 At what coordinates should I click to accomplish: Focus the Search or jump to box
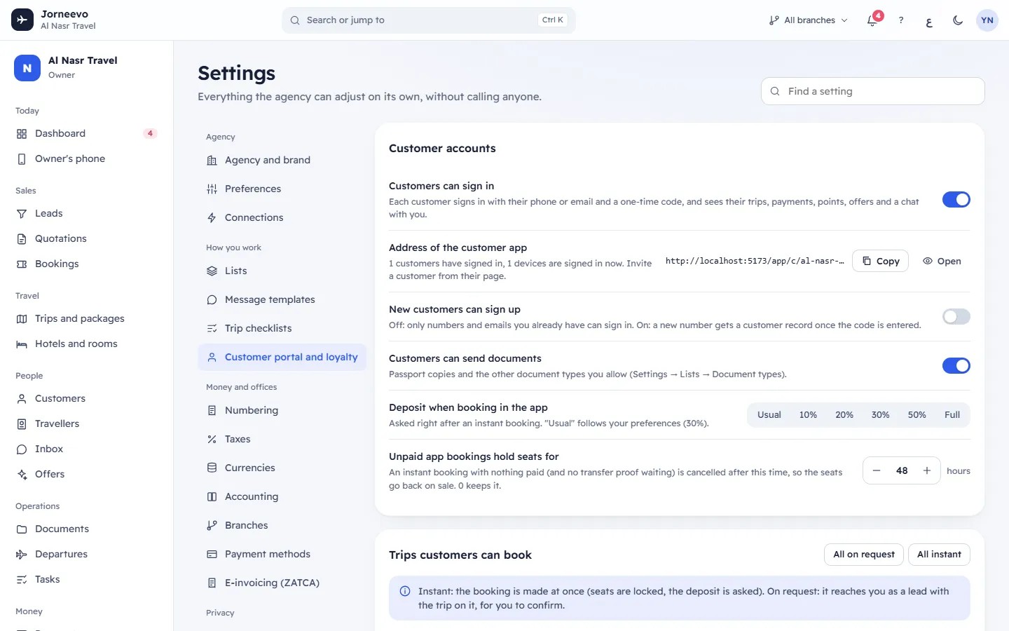[x=428, y=20]
